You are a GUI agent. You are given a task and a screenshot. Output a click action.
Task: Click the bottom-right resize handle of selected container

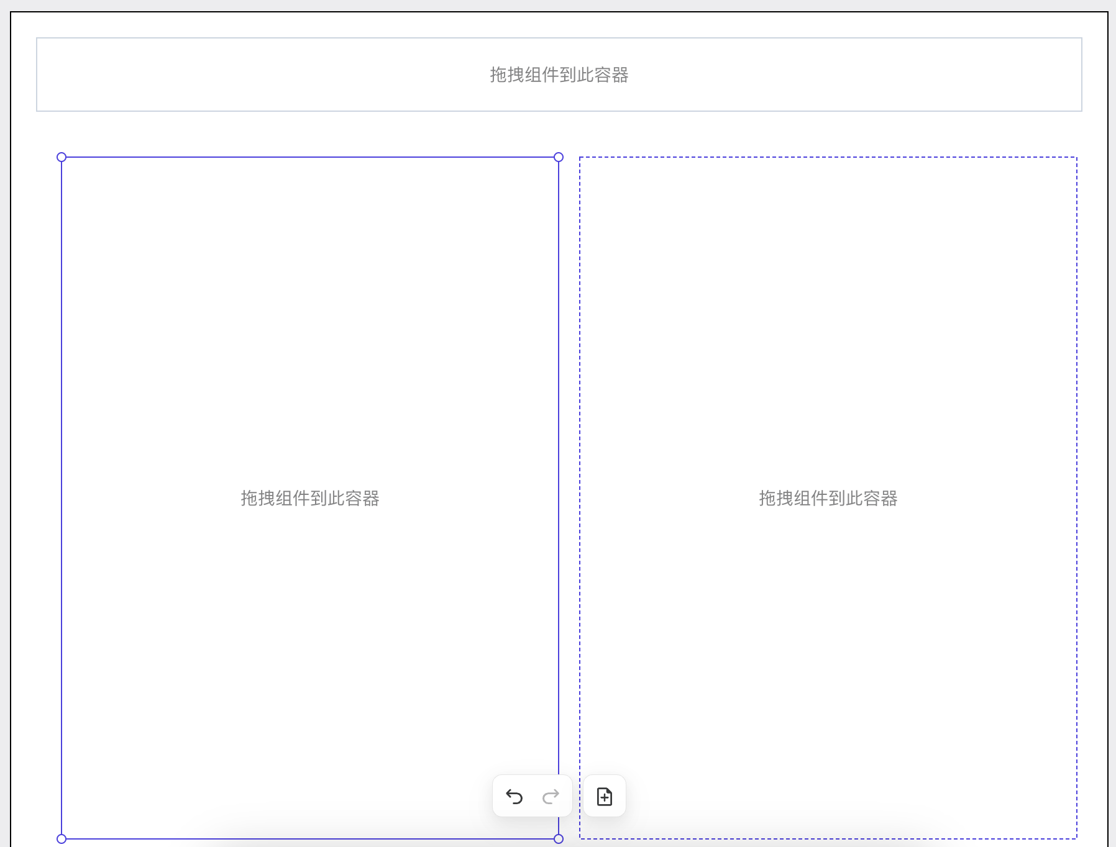click(x=559, y=839)
